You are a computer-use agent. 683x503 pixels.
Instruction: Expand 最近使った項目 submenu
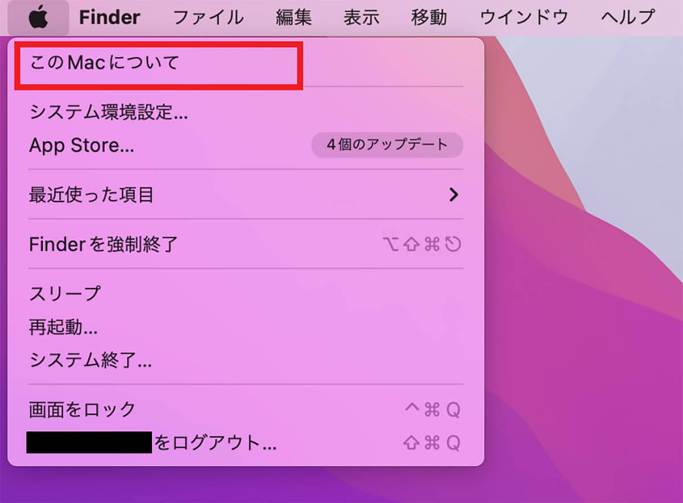(x=246, y=195)
